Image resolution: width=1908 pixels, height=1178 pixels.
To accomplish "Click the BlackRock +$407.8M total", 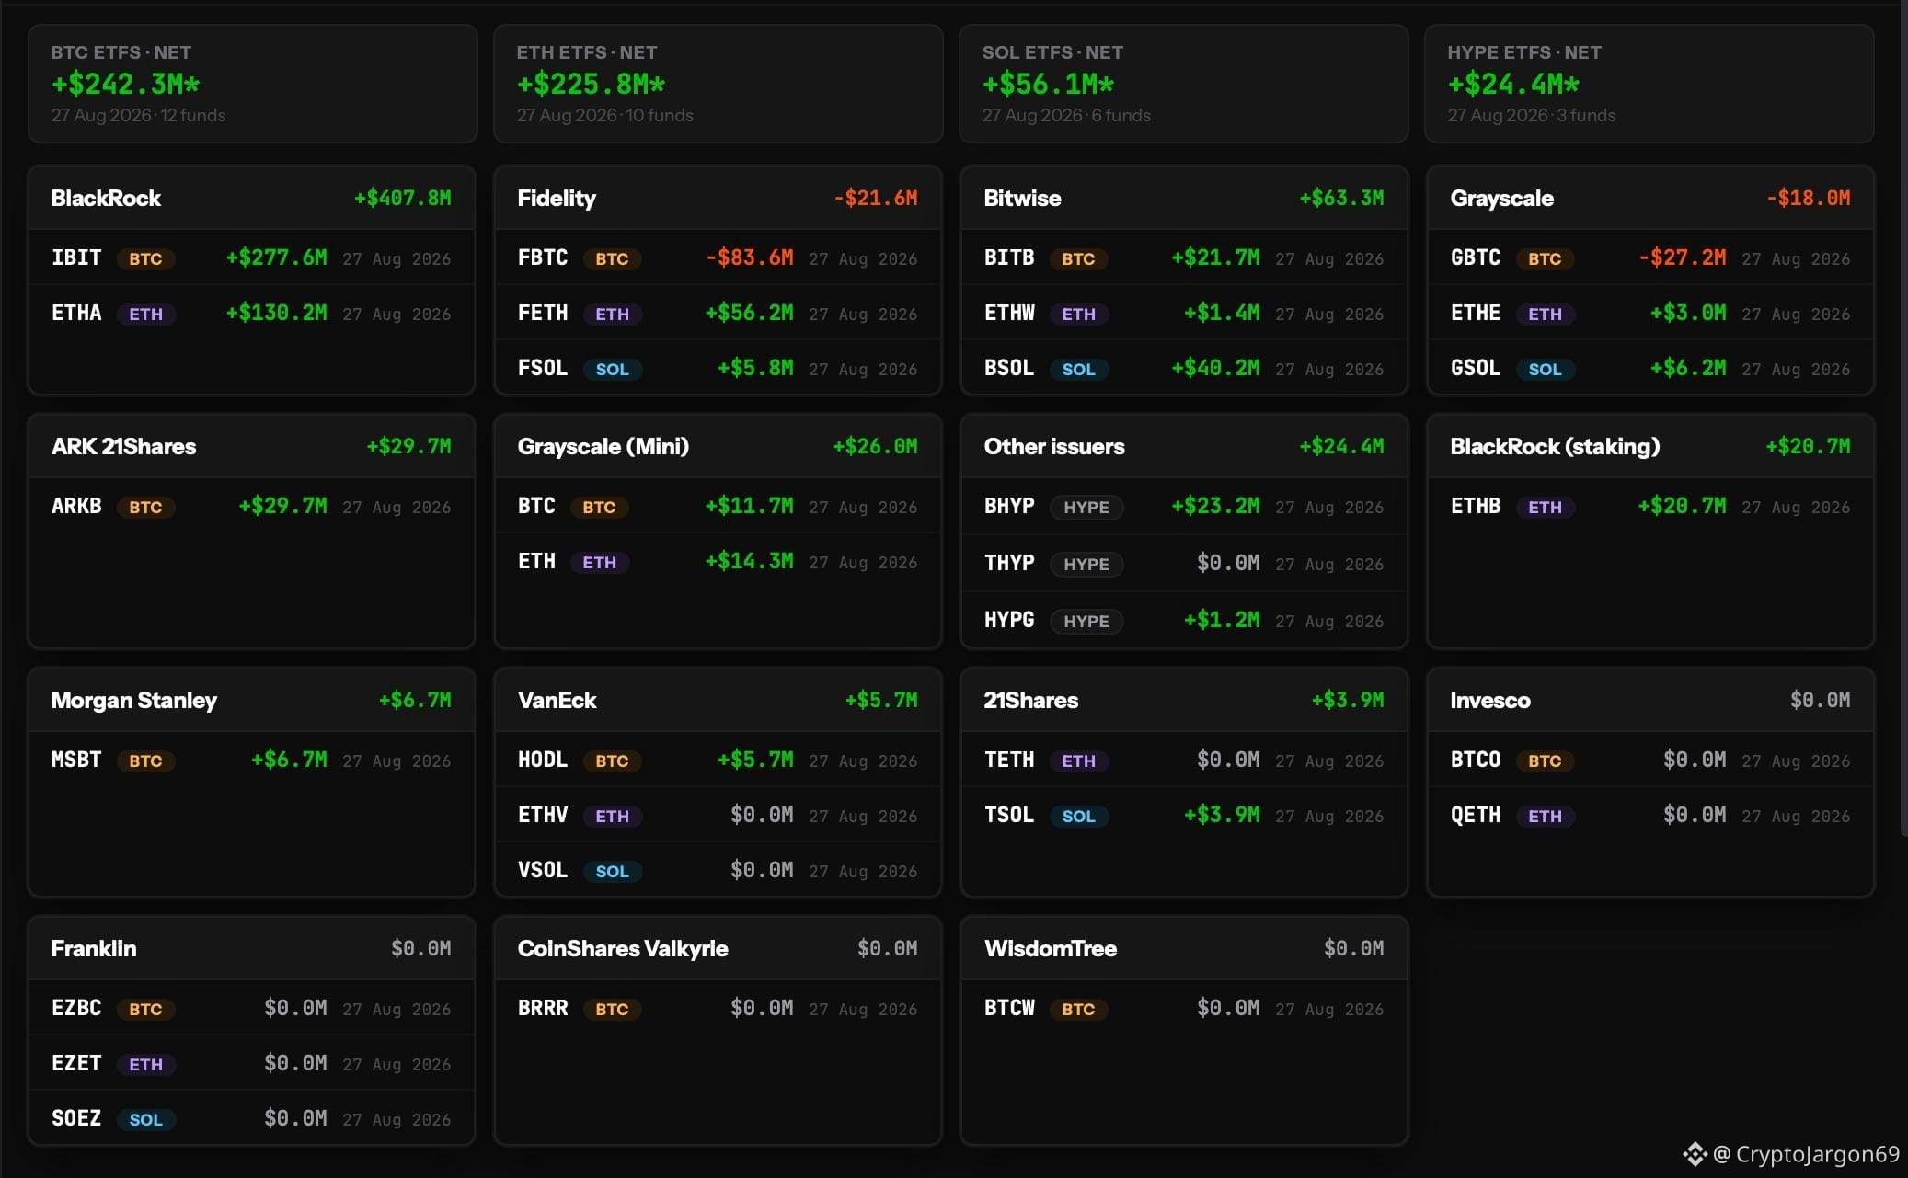I will pyautogui.click(x=403, y=198).
